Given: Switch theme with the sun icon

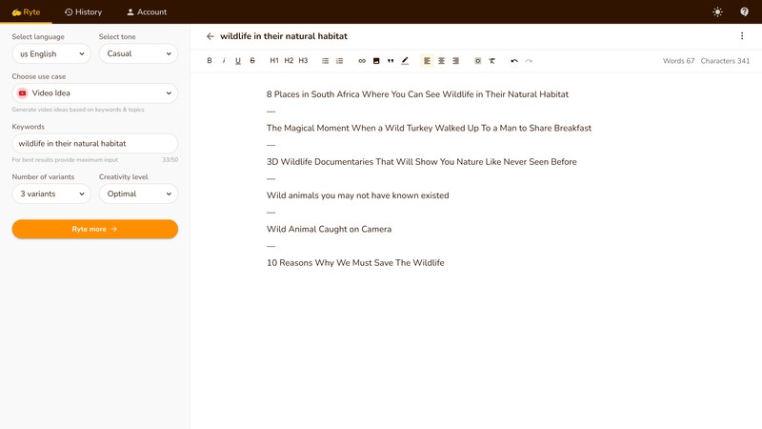Looking at the screenshot, I should coord(717,12).
